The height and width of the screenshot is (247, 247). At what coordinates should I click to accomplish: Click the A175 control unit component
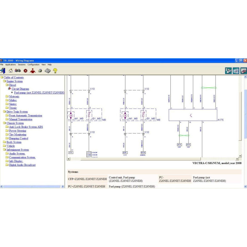point(193,115)
